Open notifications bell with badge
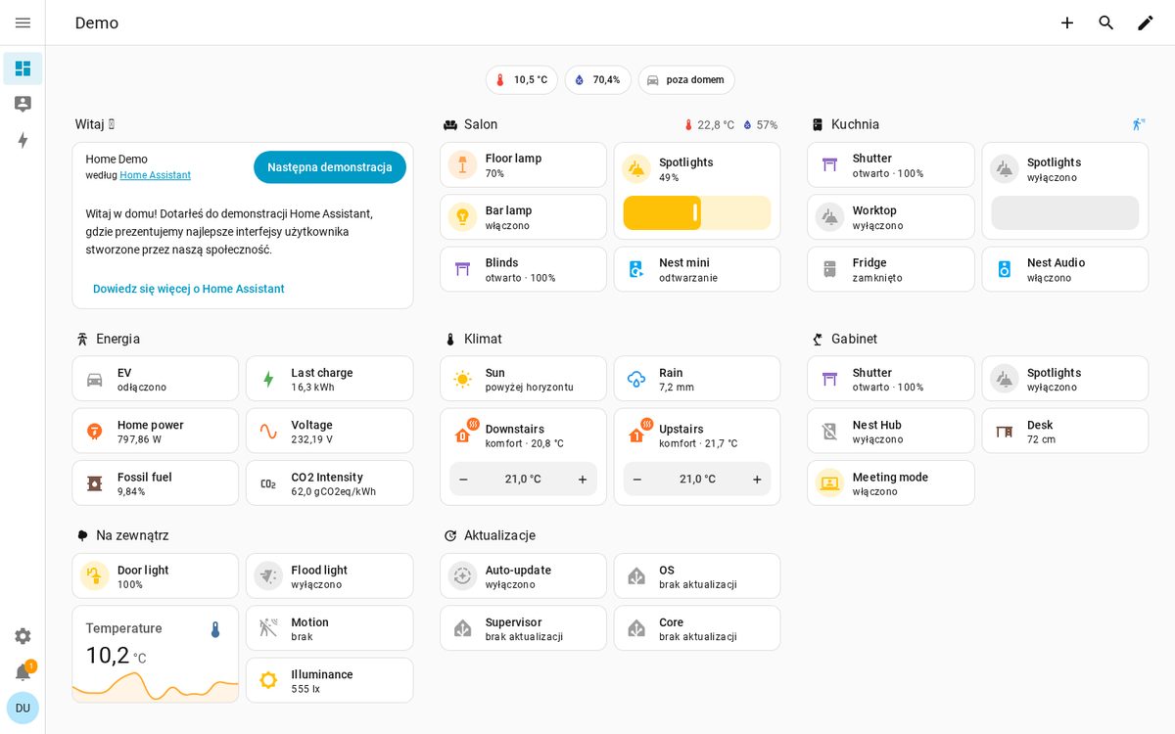The width and height of the screenshot is (1175, 734). [x=23, y=671]
